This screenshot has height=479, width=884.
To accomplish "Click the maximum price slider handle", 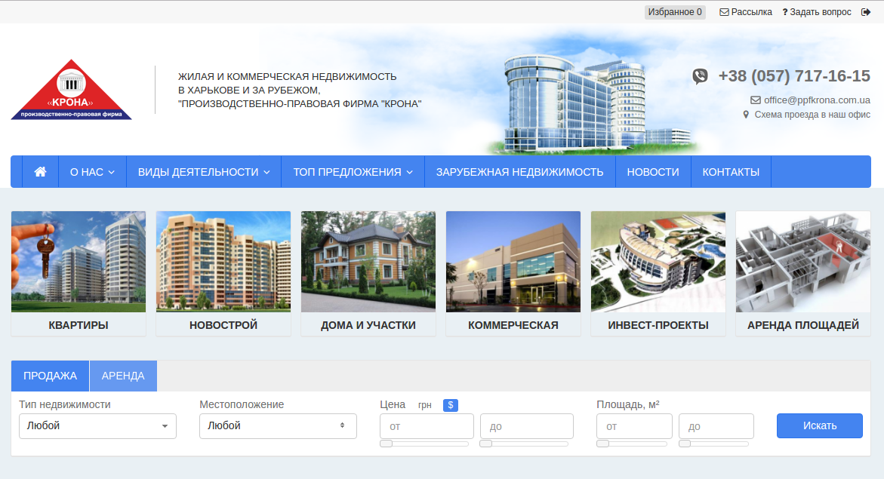I will 485,444.
